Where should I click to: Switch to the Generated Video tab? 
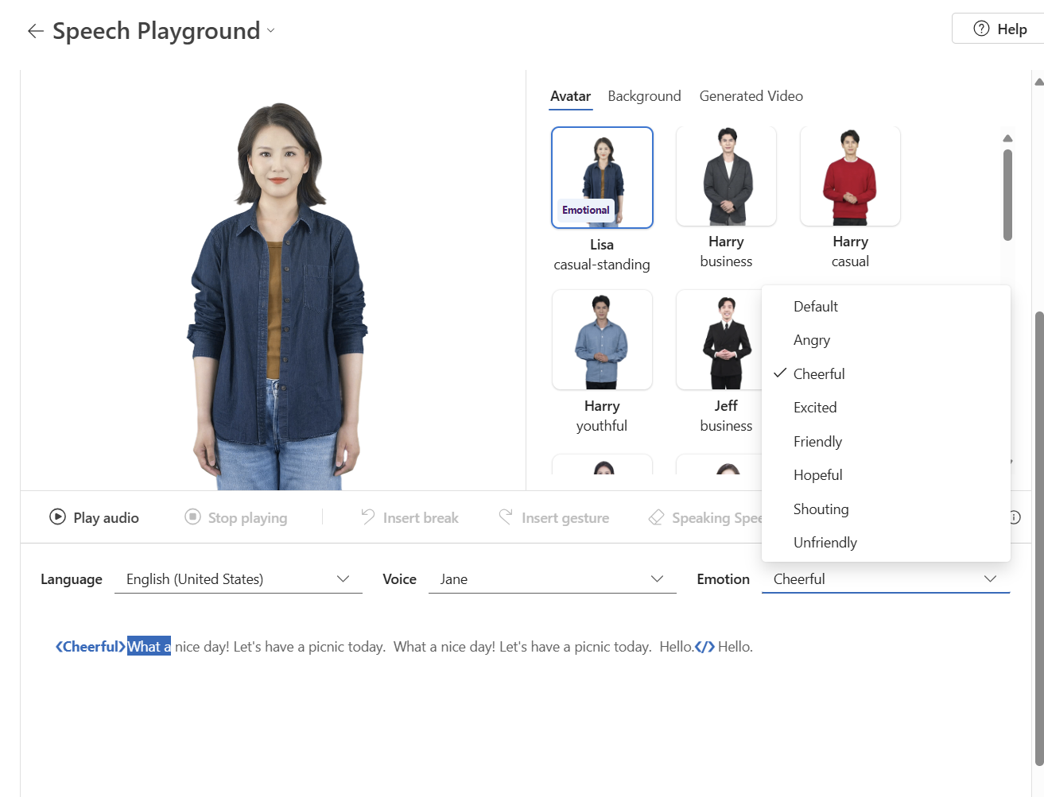point(751,96)
